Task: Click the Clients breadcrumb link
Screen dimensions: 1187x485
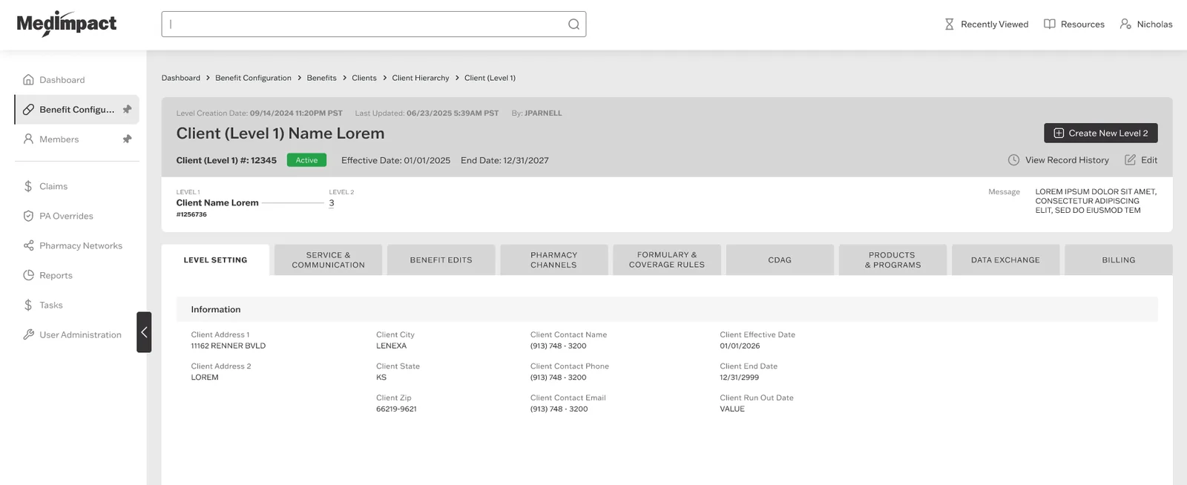Action: 364,78
